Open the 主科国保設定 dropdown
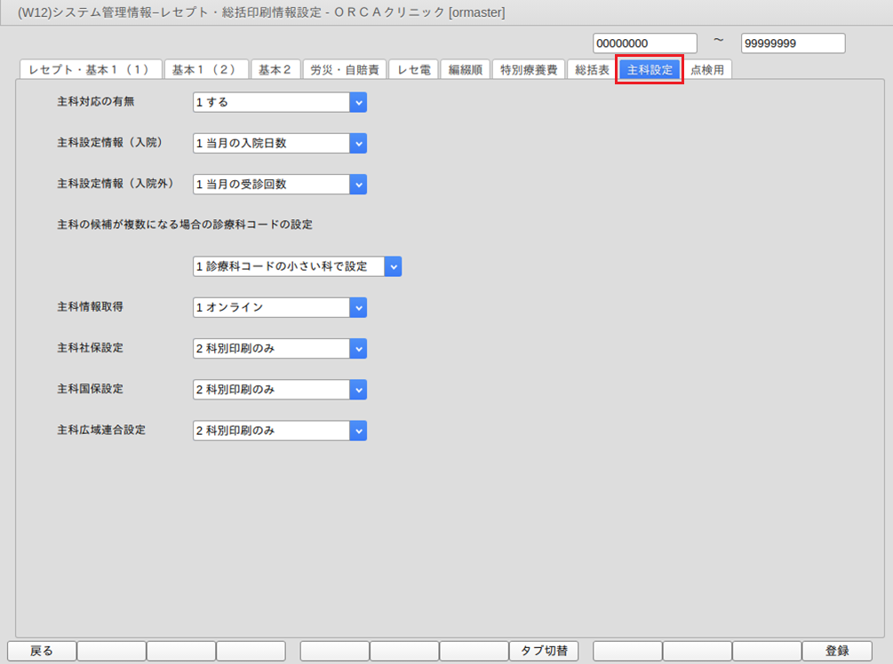 (358, 389)
